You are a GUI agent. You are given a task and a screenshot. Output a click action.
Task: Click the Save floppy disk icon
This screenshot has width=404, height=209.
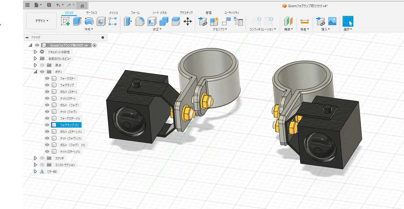click(x=49, y=5)
